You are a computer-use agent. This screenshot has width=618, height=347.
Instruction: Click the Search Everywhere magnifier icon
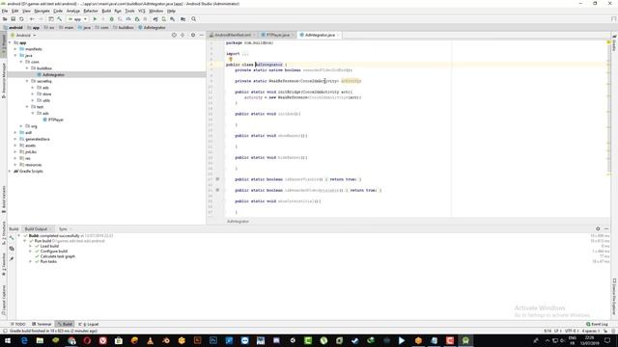point(193,19)
